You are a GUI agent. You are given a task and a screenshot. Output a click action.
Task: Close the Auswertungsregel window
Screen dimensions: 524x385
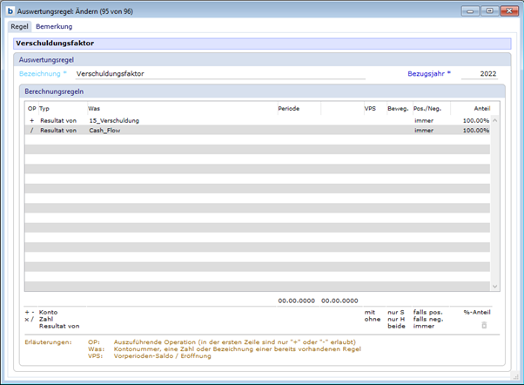click(x=508, y=10)
